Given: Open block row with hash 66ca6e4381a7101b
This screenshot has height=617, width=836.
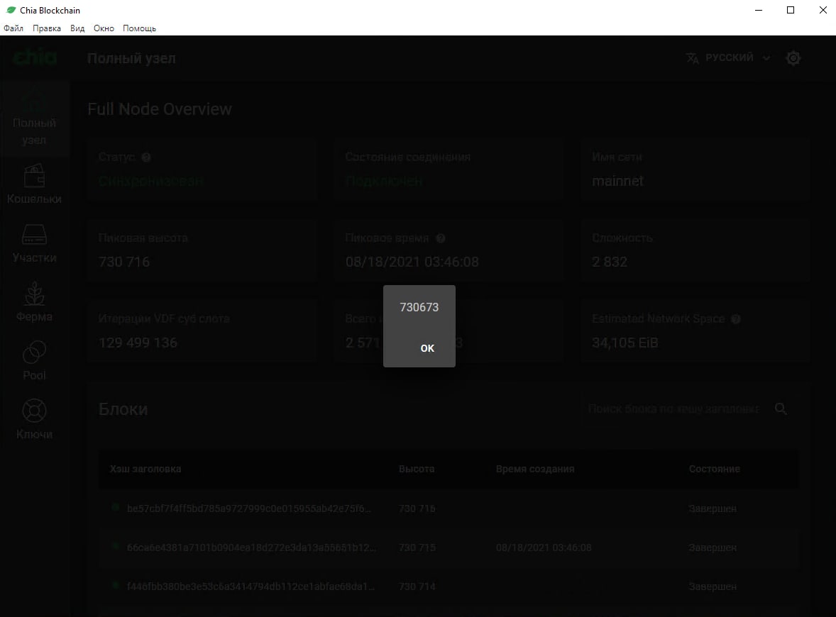Looking at the screenshot, I should point(449,547).
